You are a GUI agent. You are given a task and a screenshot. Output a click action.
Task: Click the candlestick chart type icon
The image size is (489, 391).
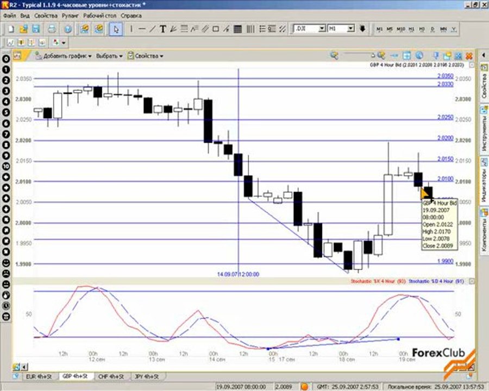(21, 42)
